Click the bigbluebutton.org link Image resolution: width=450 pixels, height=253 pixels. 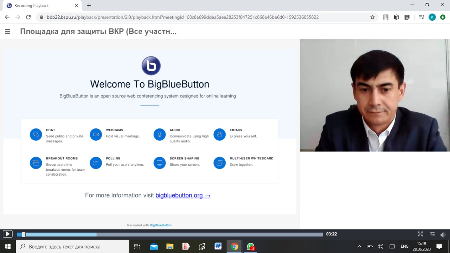click(x=183, y=195)
